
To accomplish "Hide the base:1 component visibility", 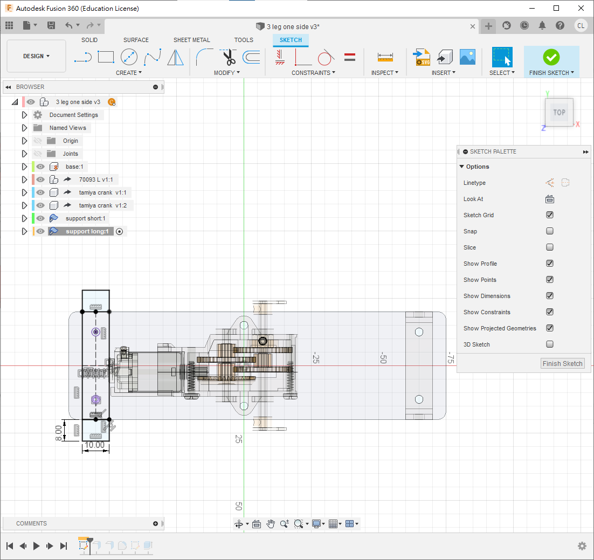I will 40,167.
